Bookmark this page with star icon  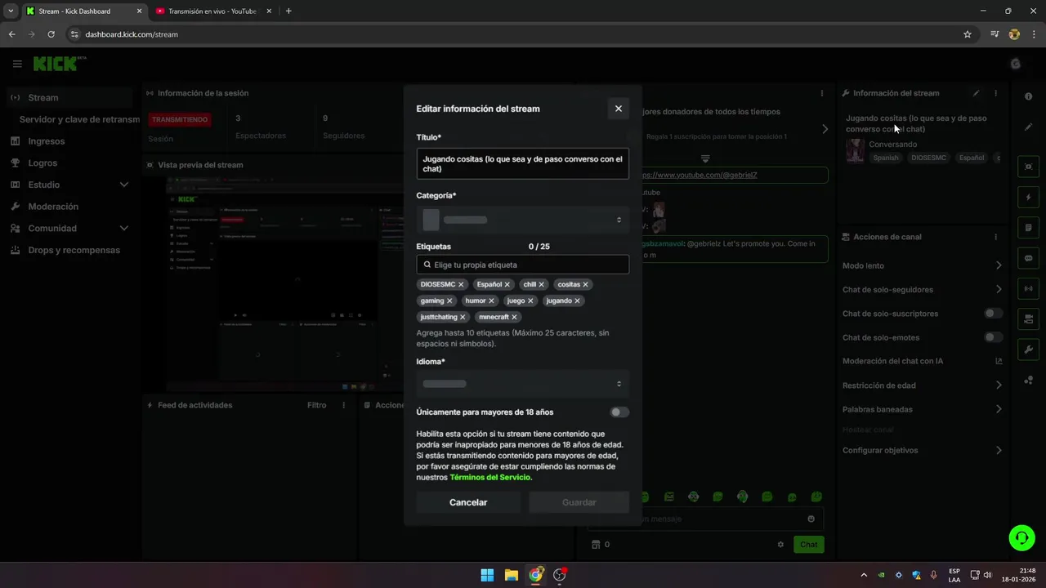pos(968,34)
